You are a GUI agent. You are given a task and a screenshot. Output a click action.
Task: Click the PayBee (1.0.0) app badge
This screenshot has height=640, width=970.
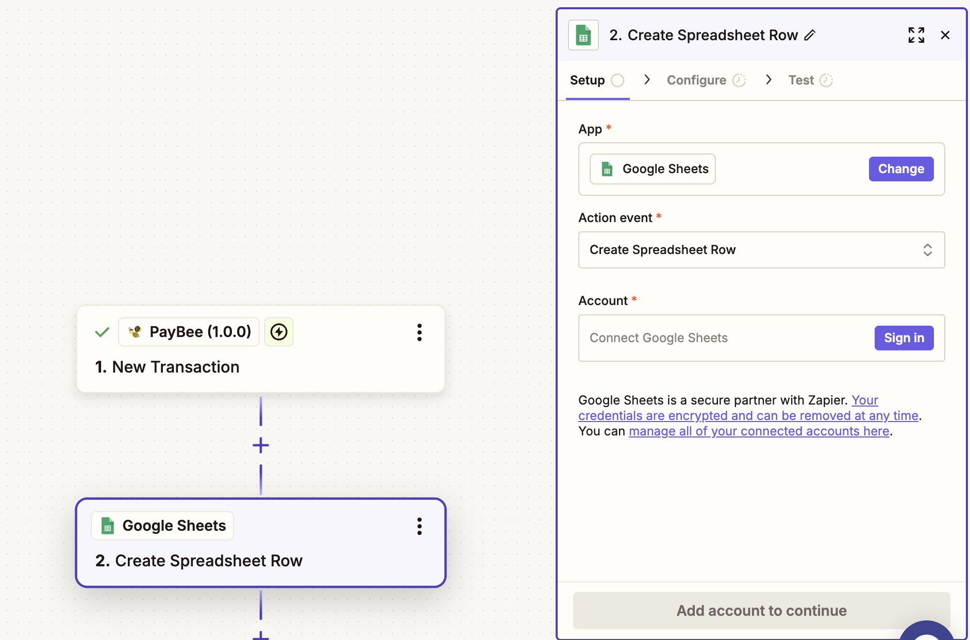189,332
